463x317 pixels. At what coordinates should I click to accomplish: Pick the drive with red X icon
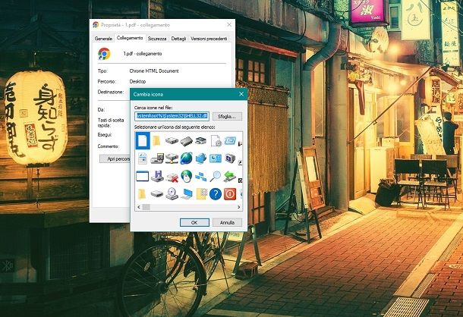coord(172,177)
